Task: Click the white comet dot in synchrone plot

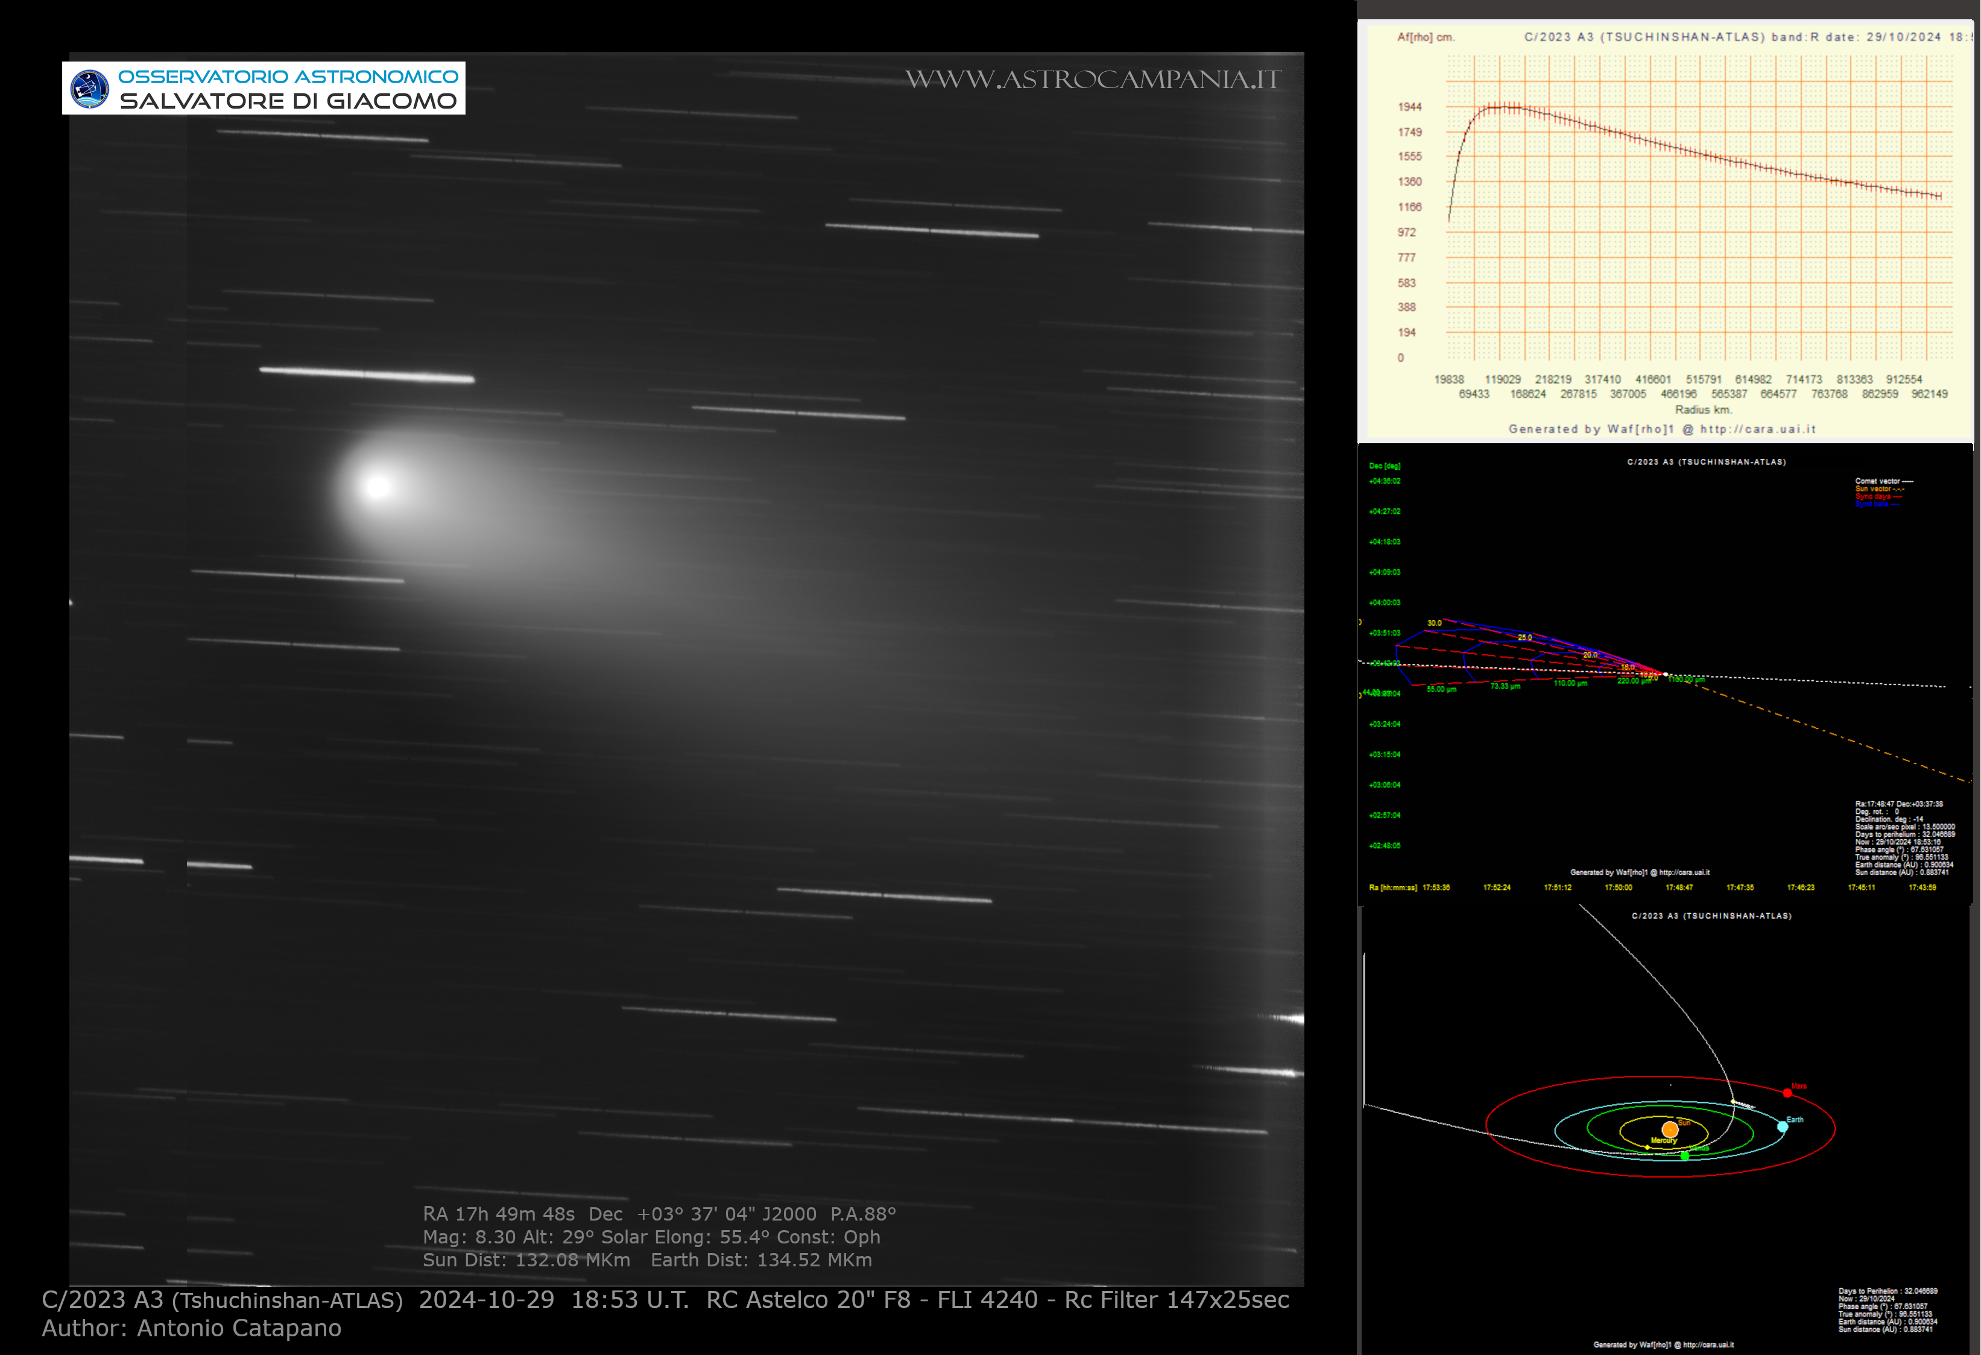Action: click(1665, 674)
